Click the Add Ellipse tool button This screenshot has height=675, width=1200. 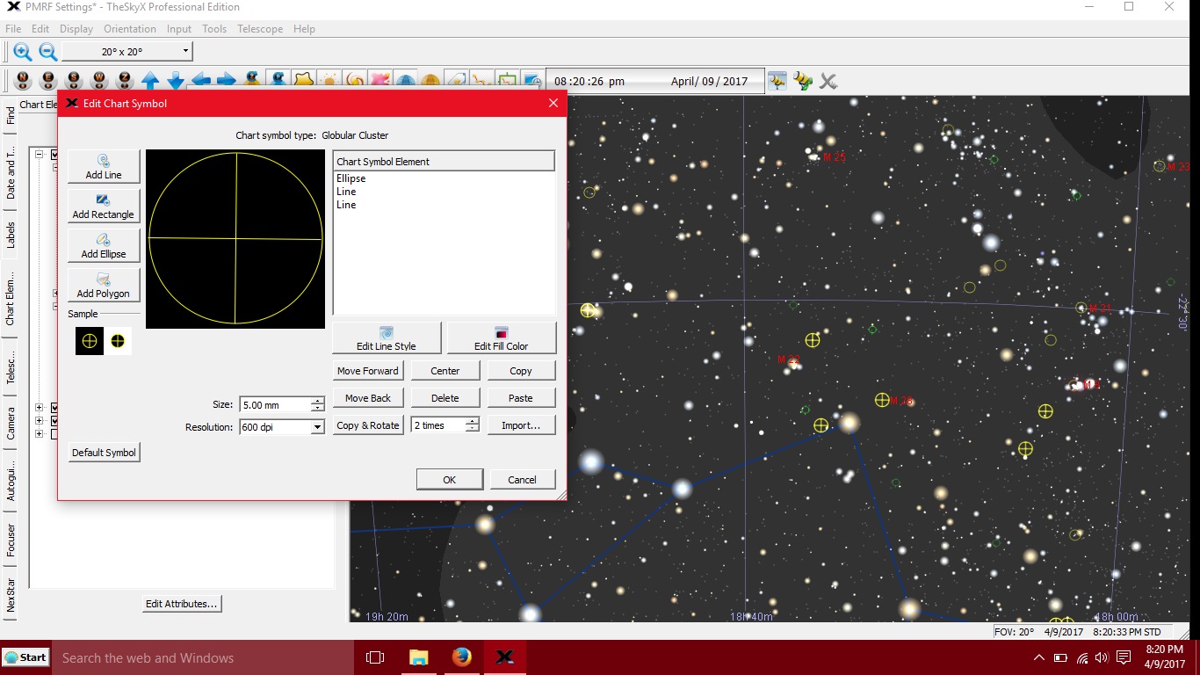(104, 245)
